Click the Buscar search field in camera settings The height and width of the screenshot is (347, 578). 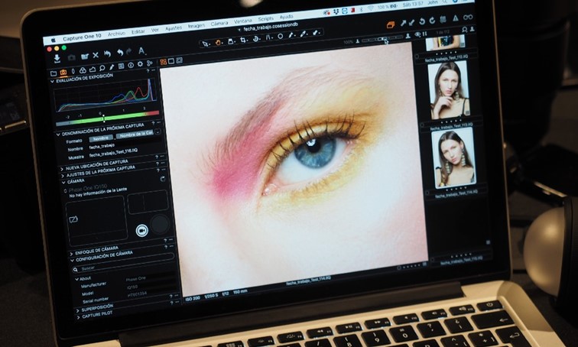coord(123,264)
